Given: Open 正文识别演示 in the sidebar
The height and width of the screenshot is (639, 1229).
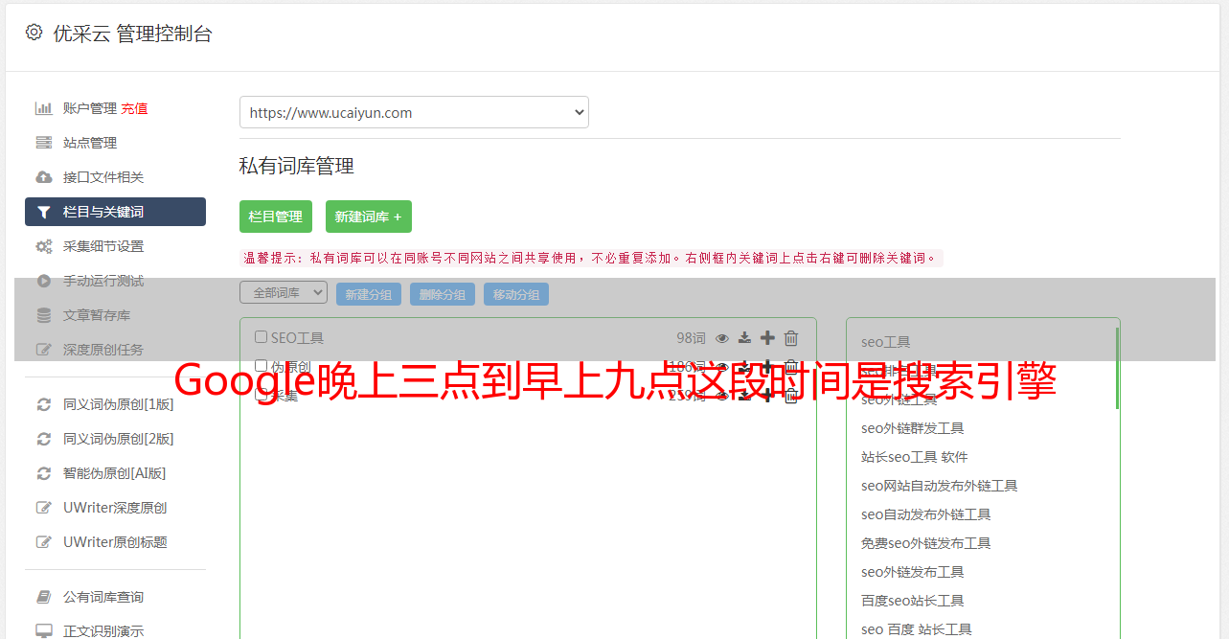Looking at the screenshot, I should coord(103,631).
